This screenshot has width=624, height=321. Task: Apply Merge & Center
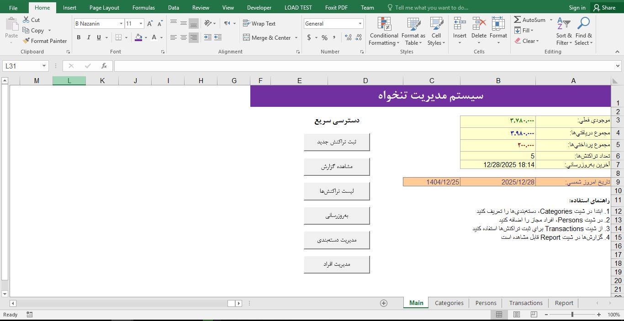pyautogui.click(x=267, y=37)
